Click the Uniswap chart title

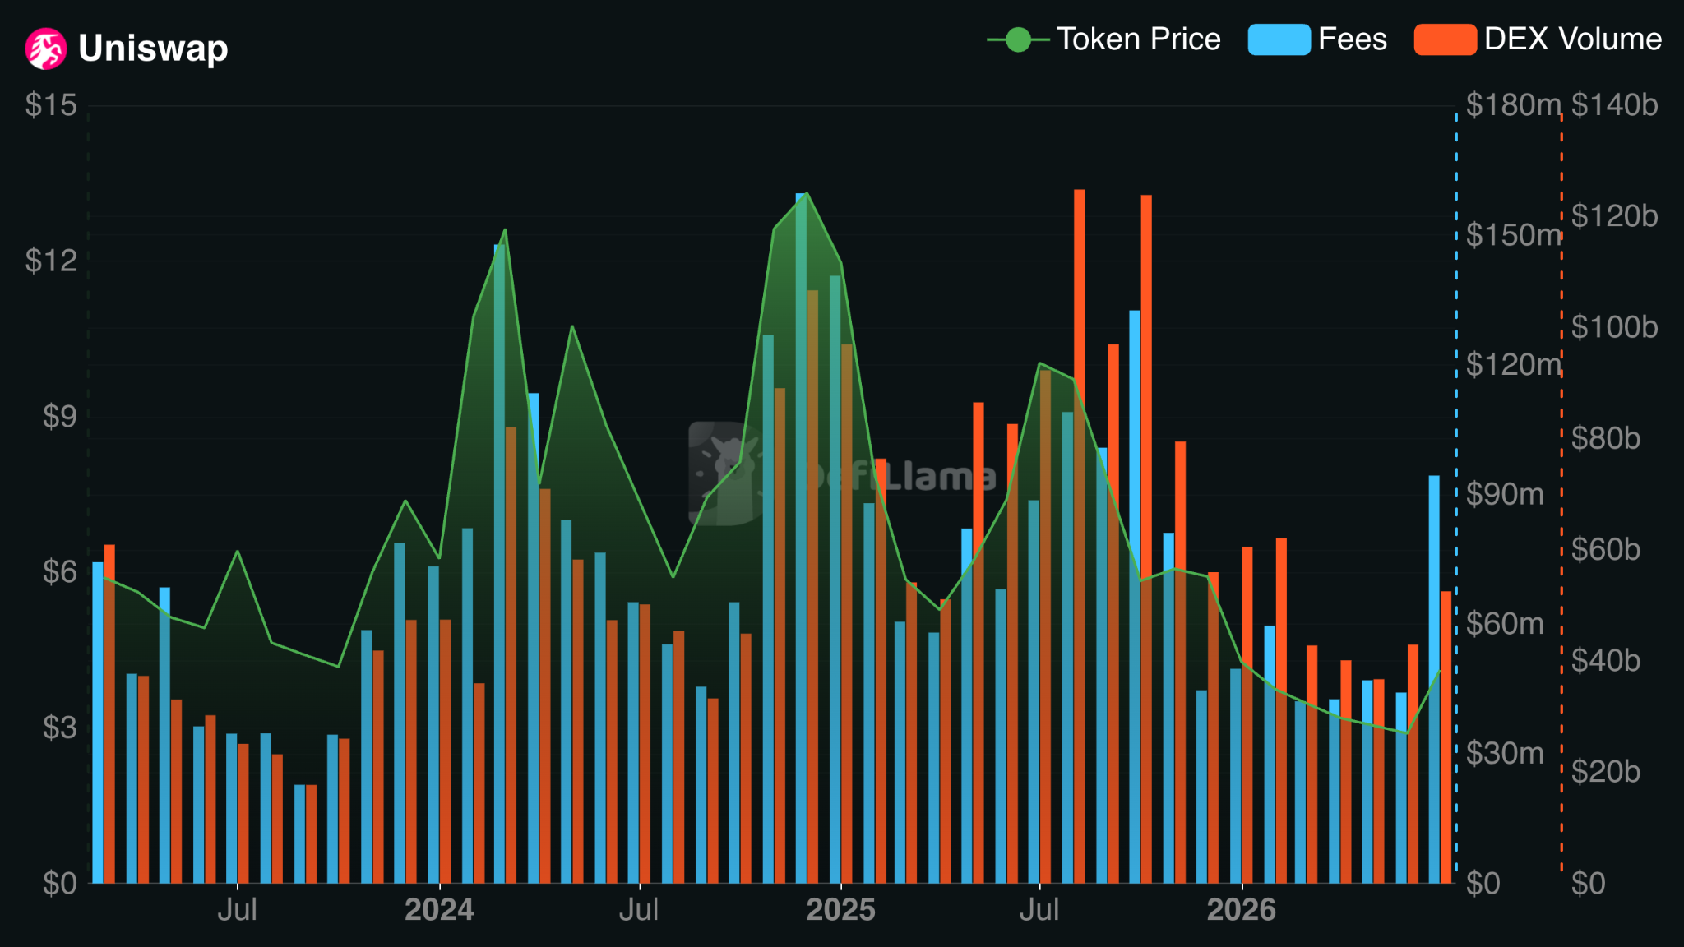(x=153, y=49)
